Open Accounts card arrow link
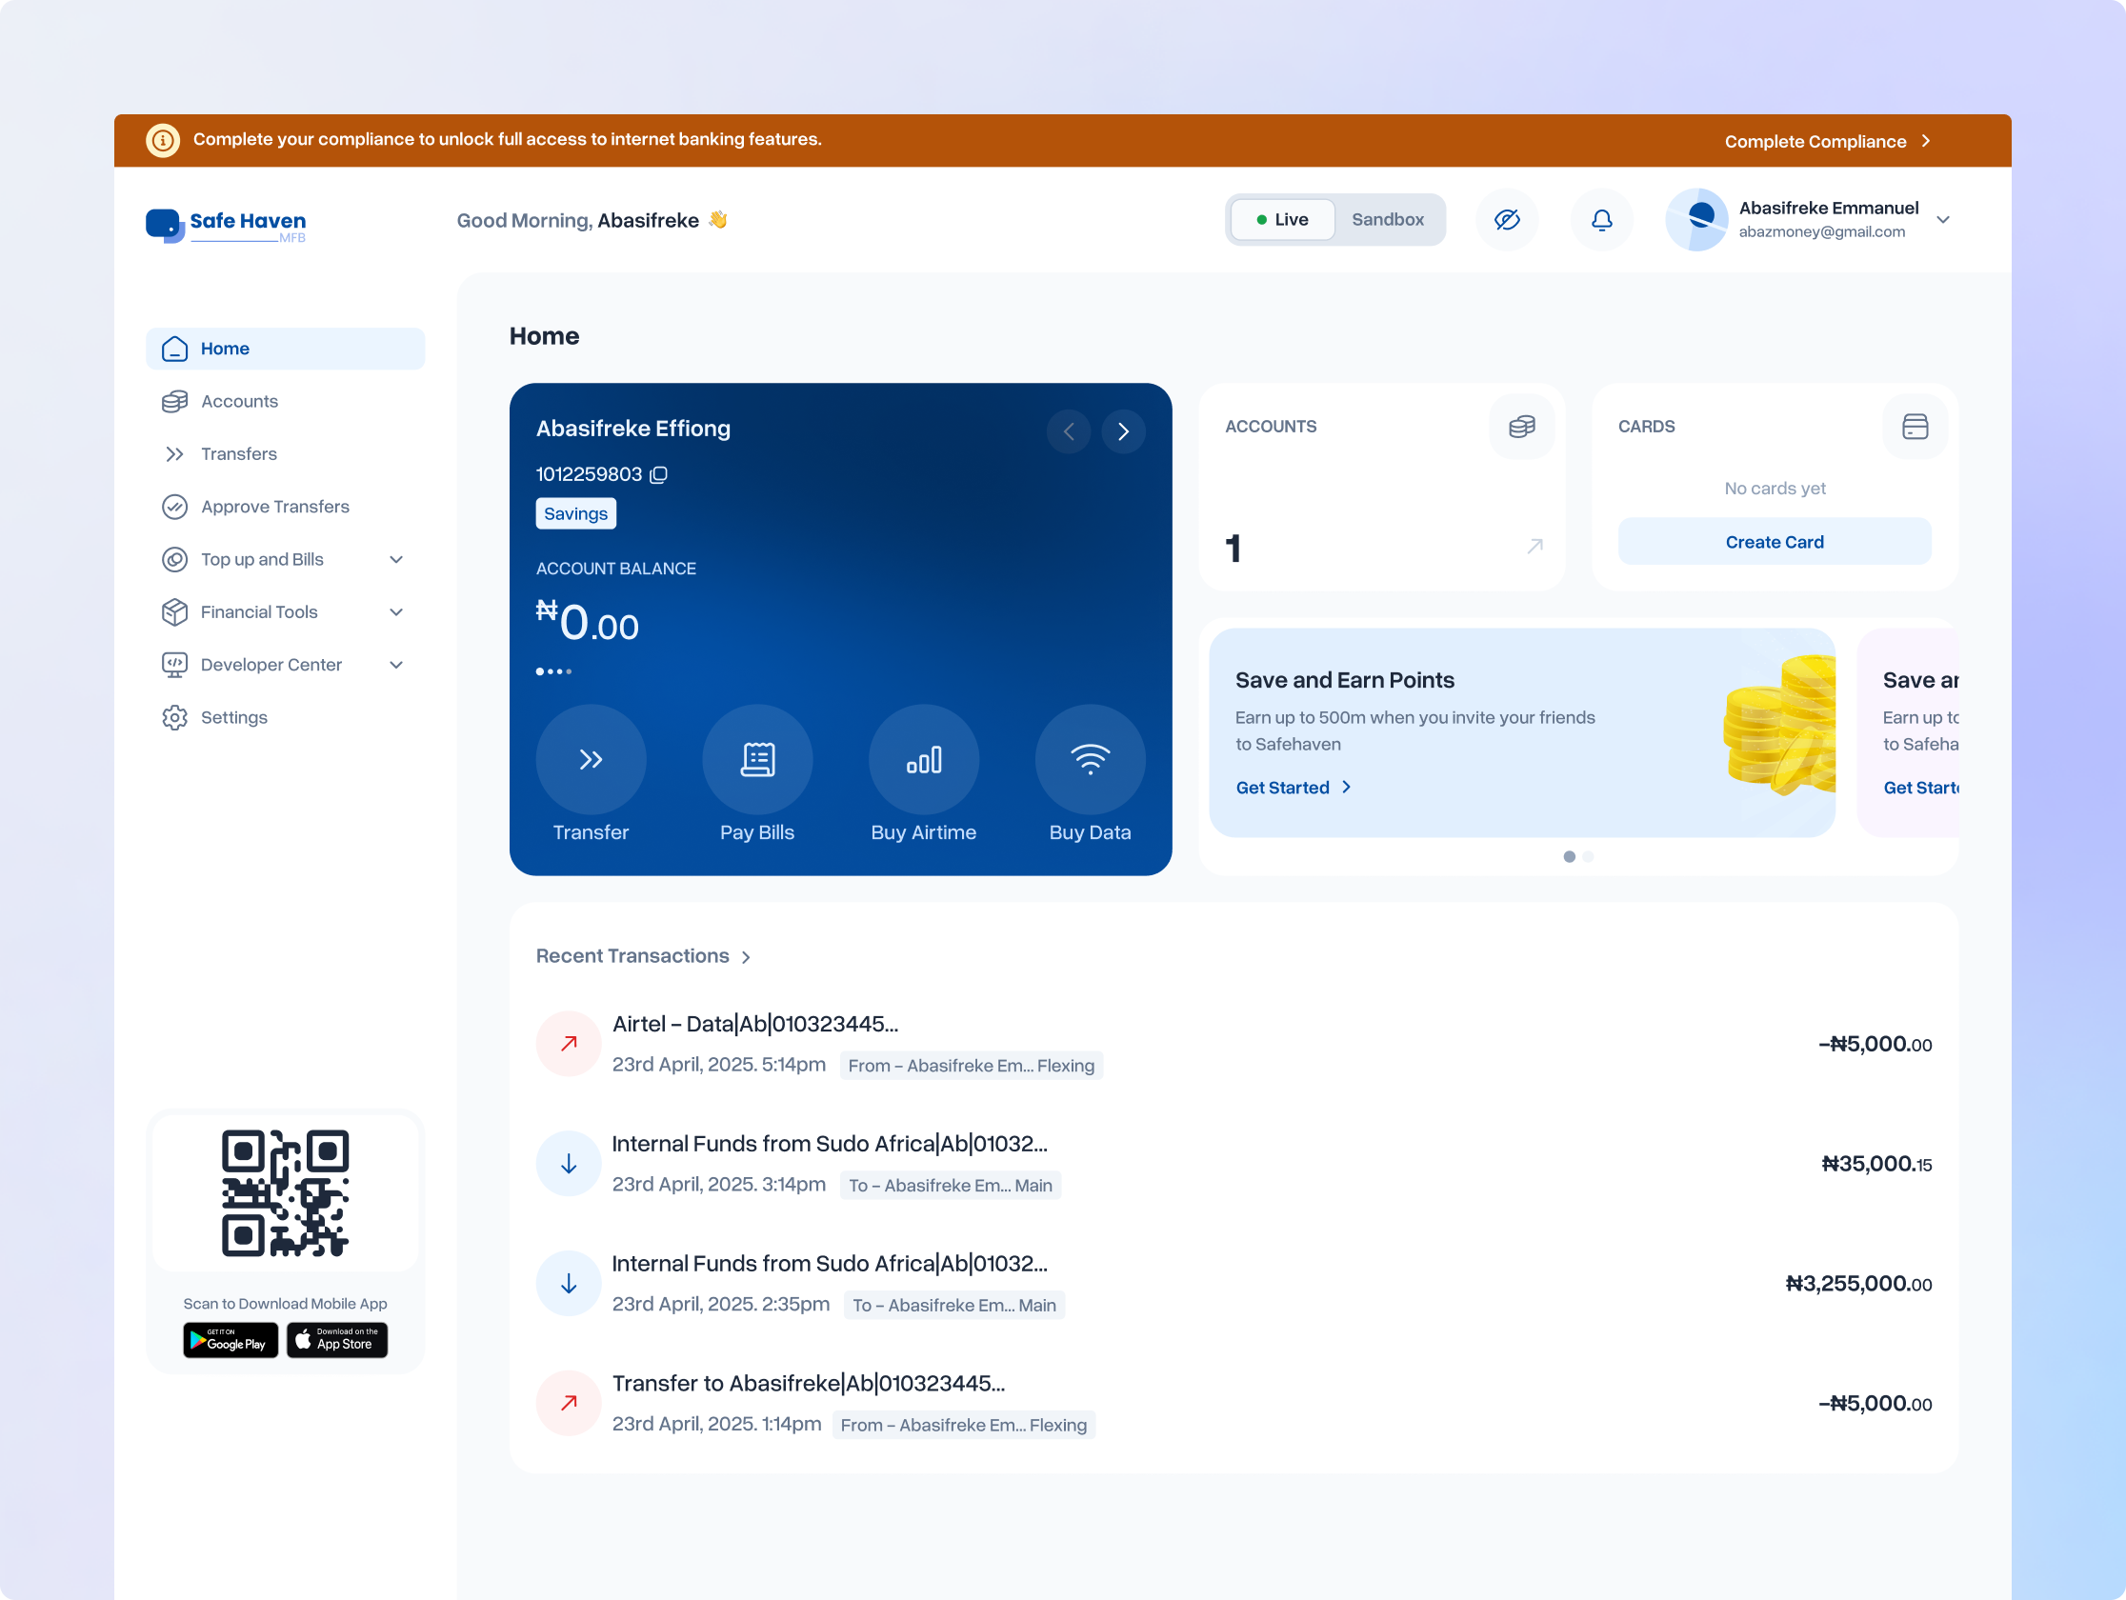This screenshot has height=1600, width=2126. tap(1534, 546)
